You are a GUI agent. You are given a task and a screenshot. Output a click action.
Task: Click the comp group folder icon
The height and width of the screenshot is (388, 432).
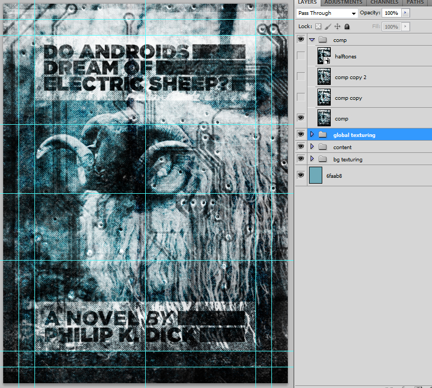[x=323, y=40]
